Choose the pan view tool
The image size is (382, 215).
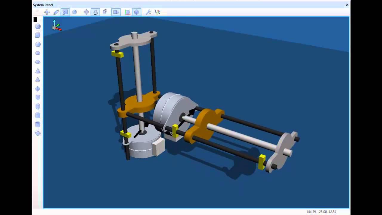pyautogui.click(x=86, y=12)
